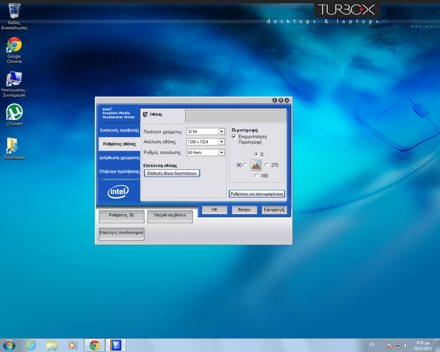Confirm with the OK button
Screen dimensions: 440x352
click(x=214, y=210)
